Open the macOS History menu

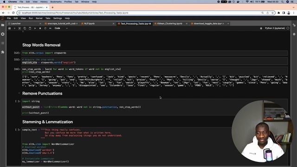[44, 2]
